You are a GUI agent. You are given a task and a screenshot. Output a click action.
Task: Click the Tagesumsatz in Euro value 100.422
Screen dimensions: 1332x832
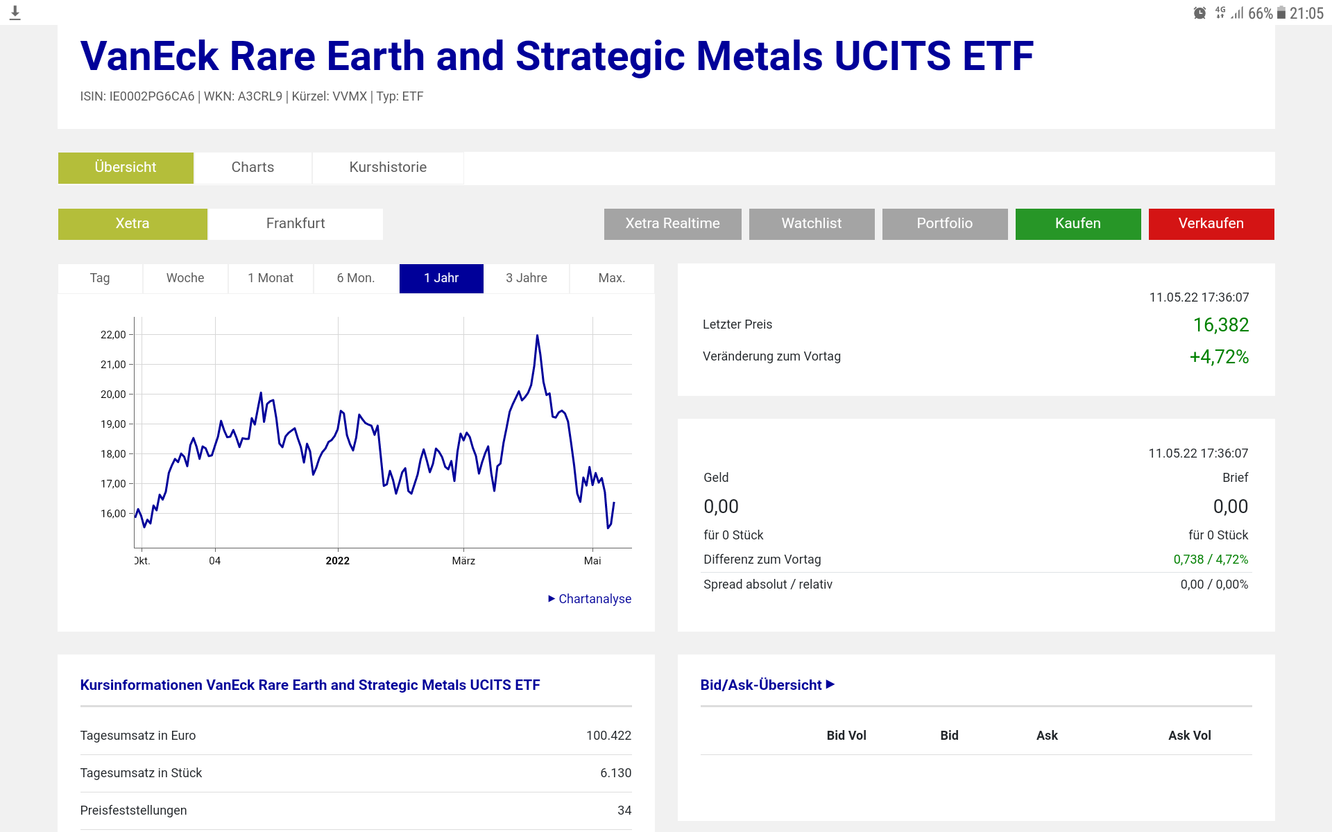coord(608,736)
